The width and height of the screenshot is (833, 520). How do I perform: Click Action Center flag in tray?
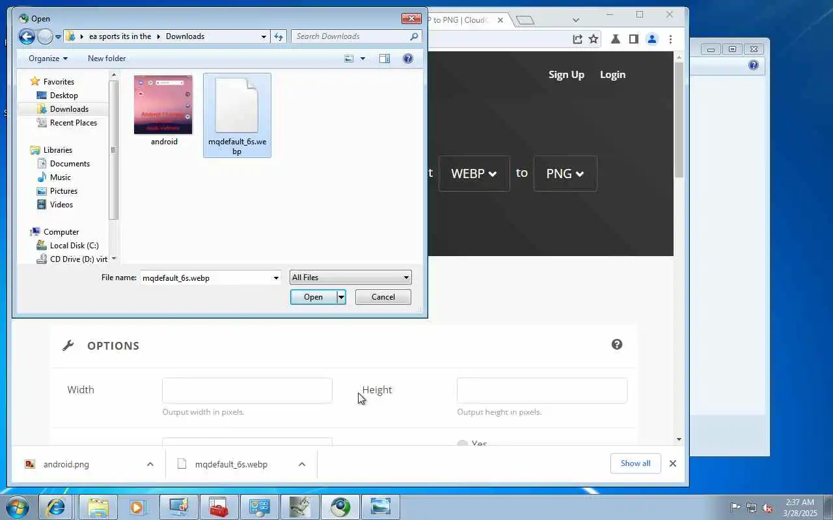click(735, 508)
